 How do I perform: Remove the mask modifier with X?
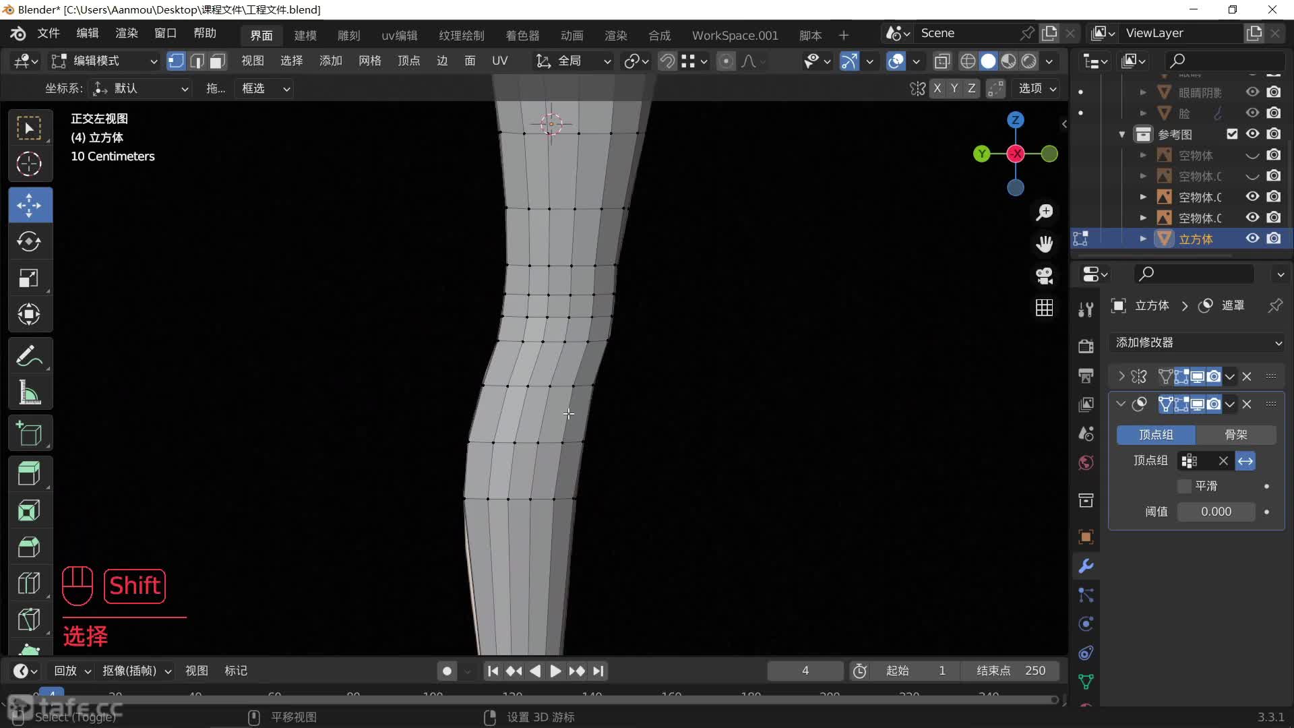[1247, 404]
